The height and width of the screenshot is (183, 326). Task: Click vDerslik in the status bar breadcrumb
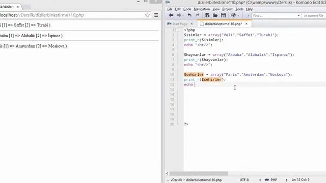(x=176, y=180)
